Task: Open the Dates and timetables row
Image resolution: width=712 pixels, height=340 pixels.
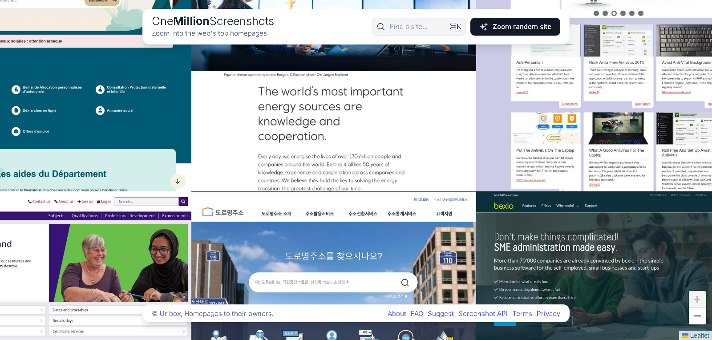Action: point(118,310)
